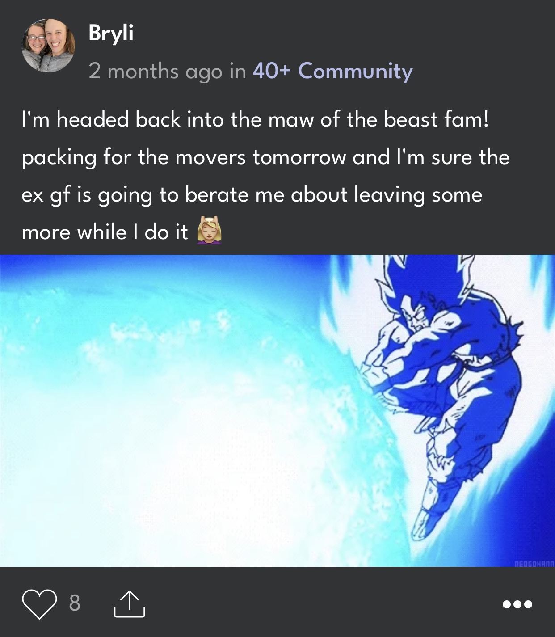
Task: Tap the word 'in' before the community name
Action: pyautogui.click(x=238, y=71)
